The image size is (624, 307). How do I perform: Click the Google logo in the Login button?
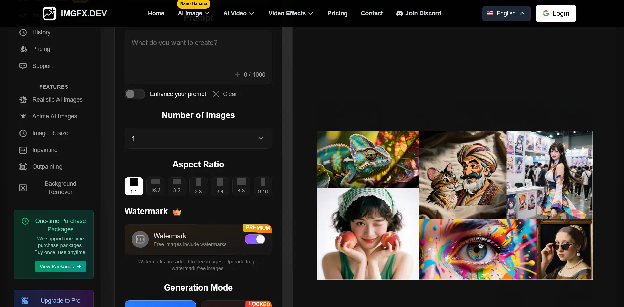546,13
